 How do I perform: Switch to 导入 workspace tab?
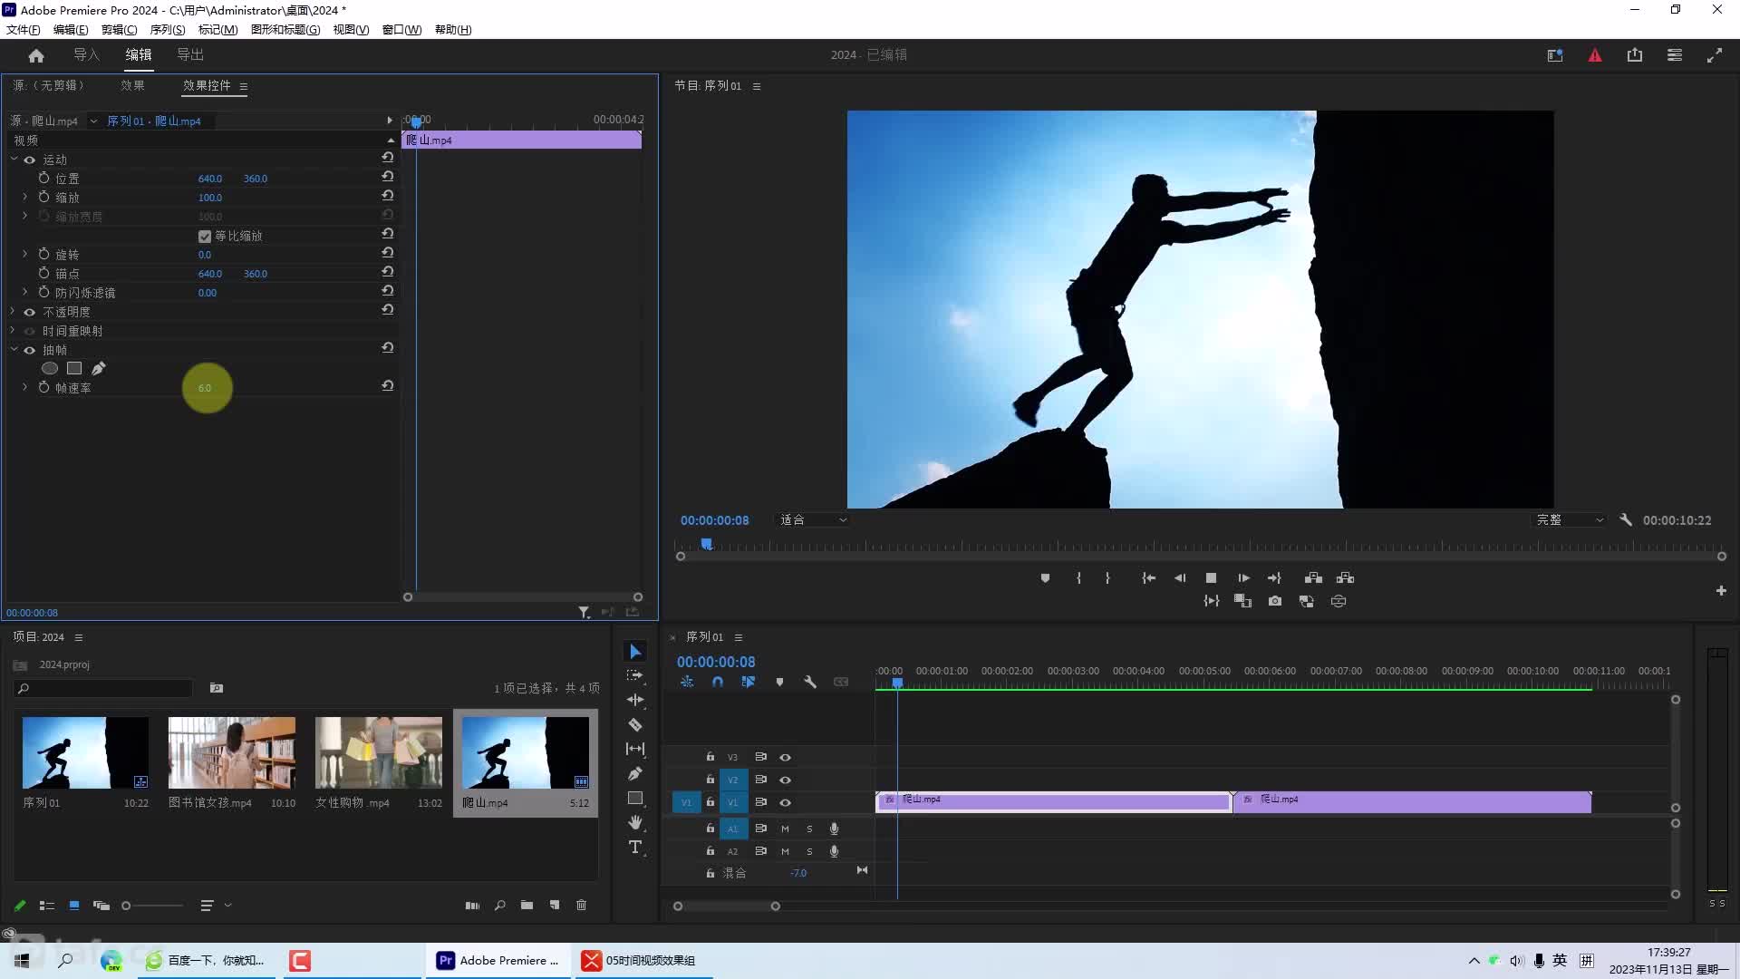click(86, 55)
